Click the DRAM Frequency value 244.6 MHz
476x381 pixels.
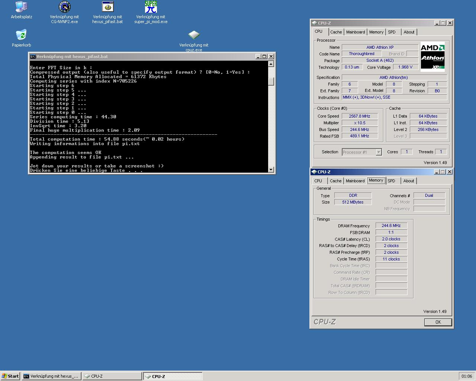click(391, 225)
